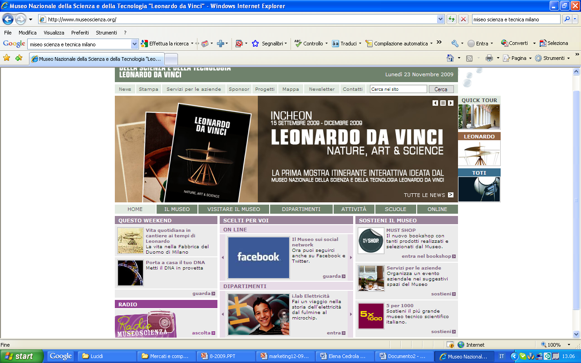This screenshot has width=581, height=363.
Task: Refresh the page with green arrows icon
Action: (451, 19)
